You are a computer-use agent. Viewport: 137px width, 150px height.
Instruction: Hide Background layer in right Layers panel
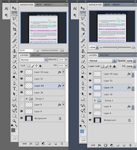[x=90, y=120]
